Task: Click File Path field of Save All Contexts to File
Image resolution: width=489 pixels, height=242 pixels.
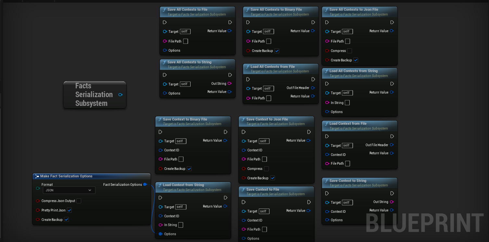Action: (185, 41)
